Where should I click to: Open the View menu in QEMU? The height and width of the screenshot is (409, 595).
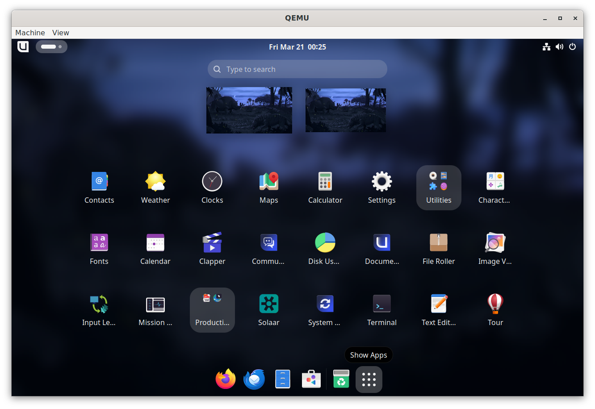(61, 33)
